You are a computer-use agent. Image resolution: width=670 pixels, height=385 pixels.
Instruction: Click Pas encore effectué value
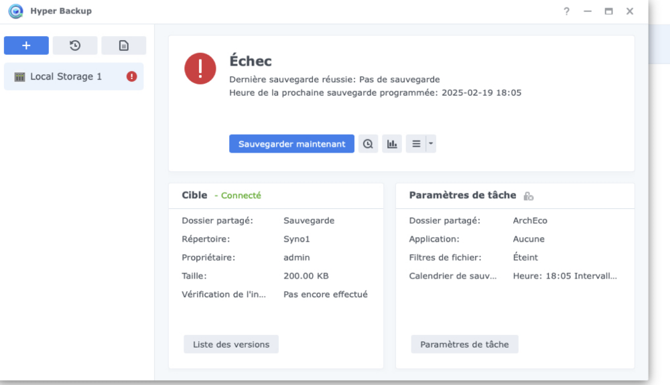(x=326, y=294)
